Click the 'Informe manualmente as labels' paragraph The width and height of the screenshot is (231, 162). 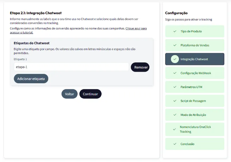pyautogui.click(x=74, y=21)
